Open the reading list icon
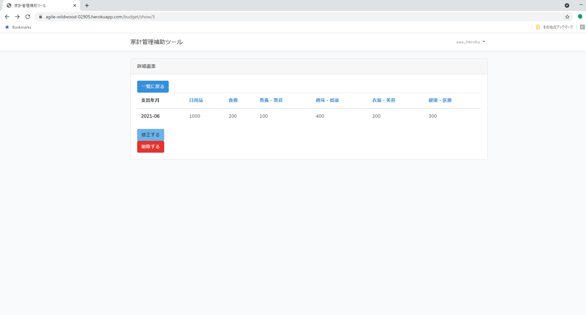Image resolution: width=586 pixels, height=315 pixels. tap(582, 27)
